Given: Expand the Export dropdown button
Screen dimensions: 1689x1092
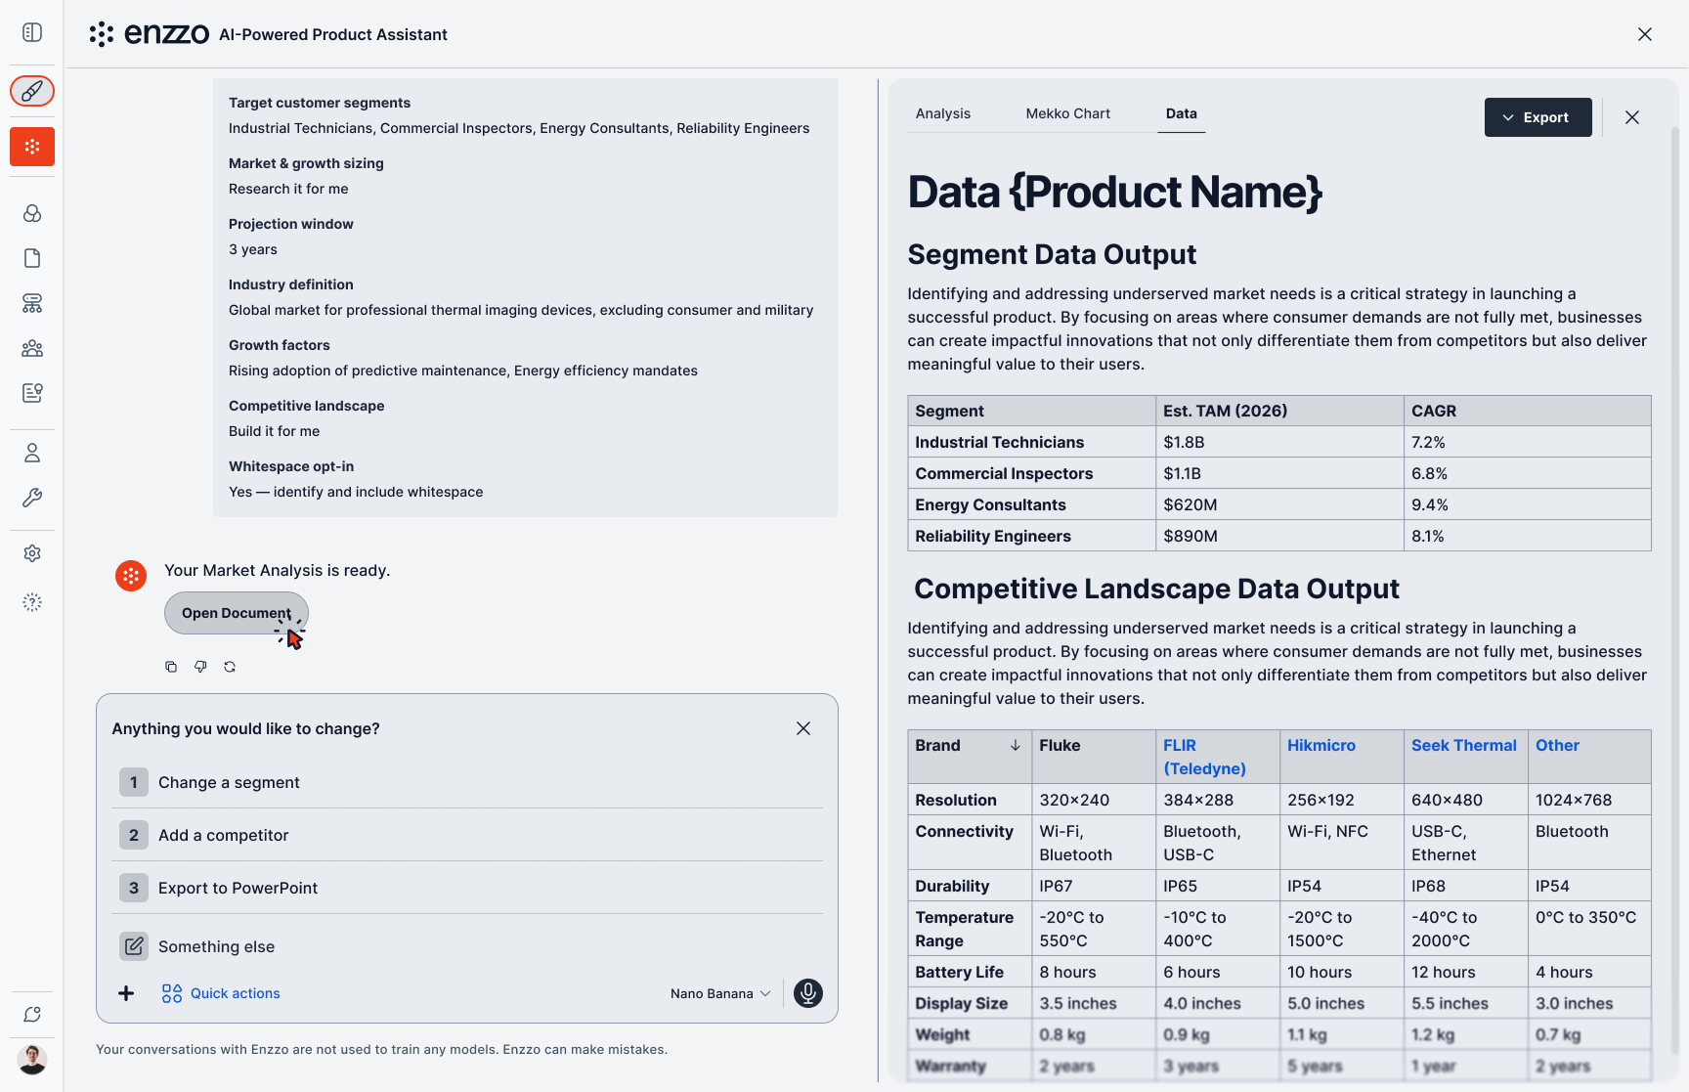Looking at the screenshot, I should coord(1537,117).
